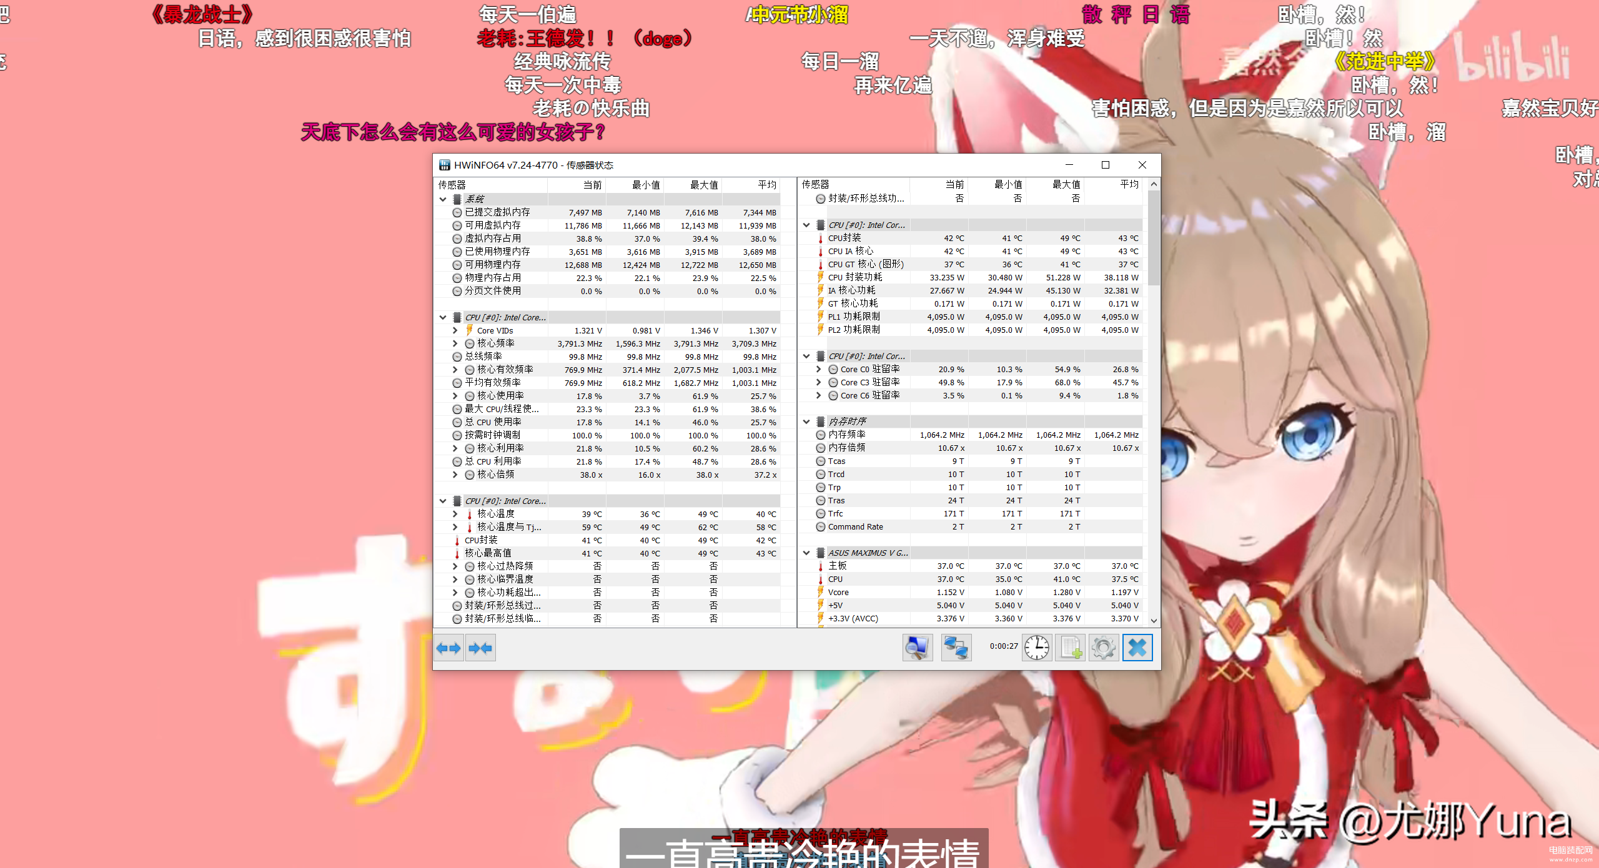Expand the Core VIDs row

[x=455, y=330]
